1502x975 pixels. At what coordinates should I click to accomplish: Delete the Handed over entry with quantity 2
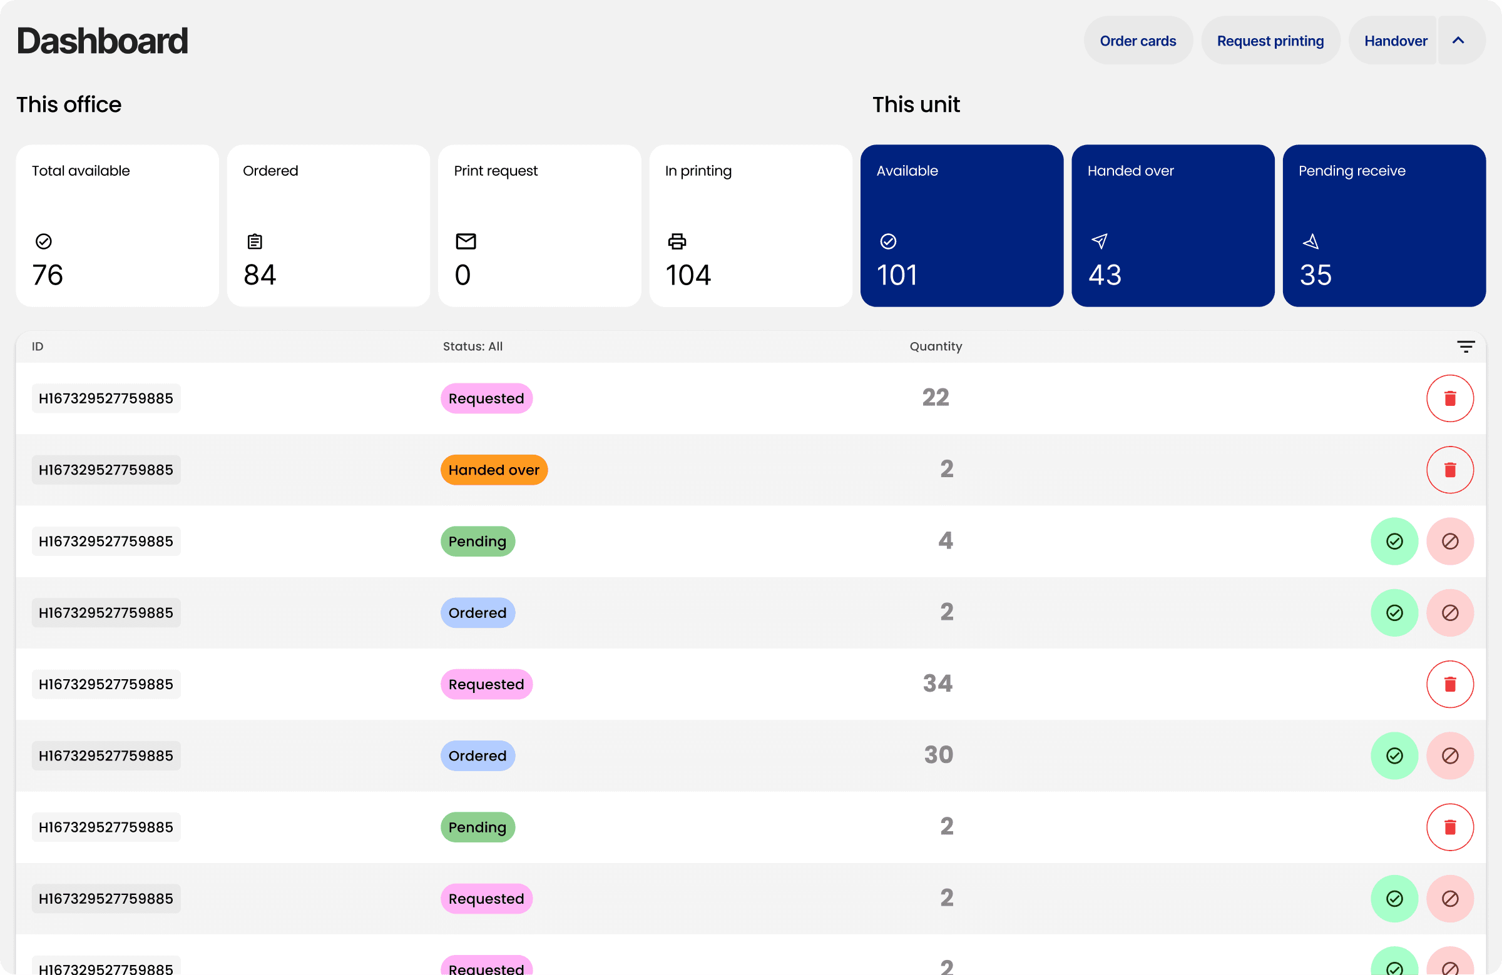[1450, 469]
